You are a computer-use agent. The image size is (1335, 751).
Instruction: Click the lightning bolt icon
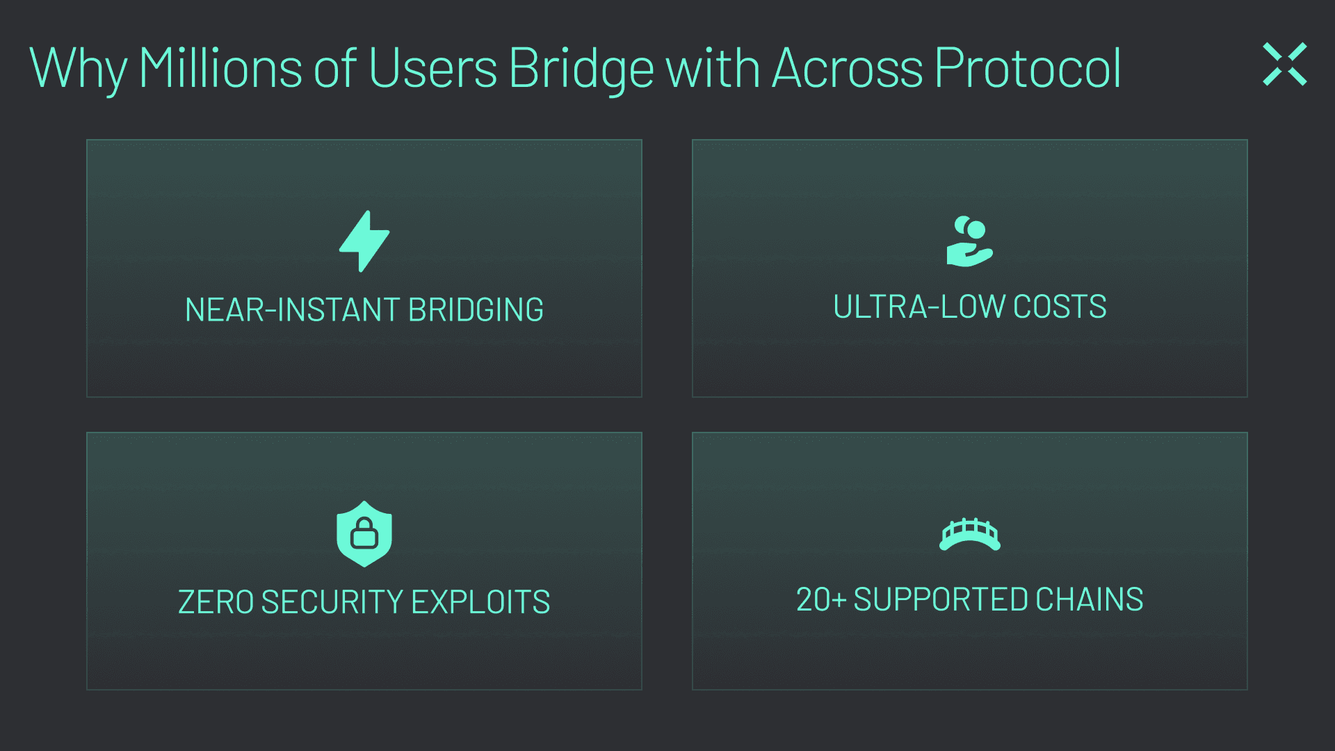[x=364, y=241]
